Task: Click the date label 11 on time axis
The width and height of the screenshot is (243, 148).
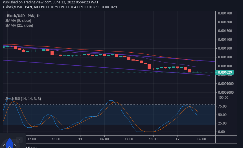Action: pos(80,139)
